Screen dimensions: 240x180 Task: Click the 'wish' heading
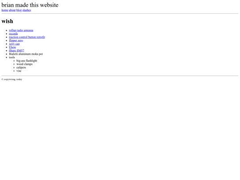7,21
